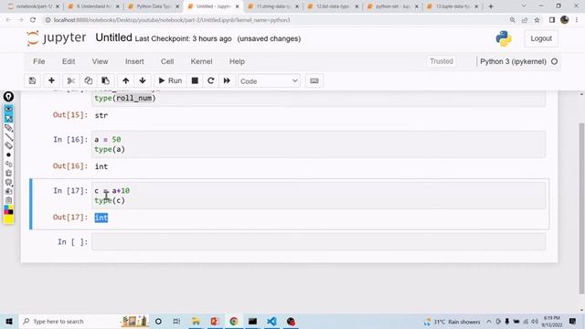Open the Cell menu

[167, 61]
